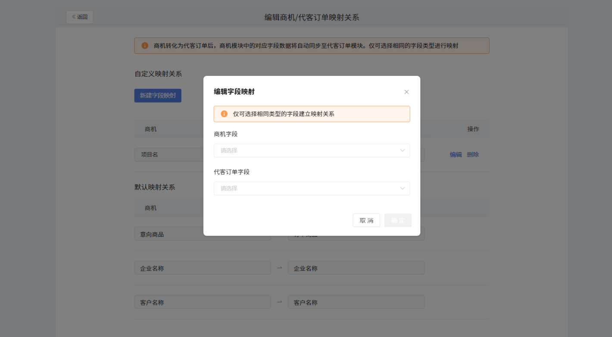Click the 仅可选择相同类型的字段建立映射关系 notice text
612x337 pixels.
point(284,114)
